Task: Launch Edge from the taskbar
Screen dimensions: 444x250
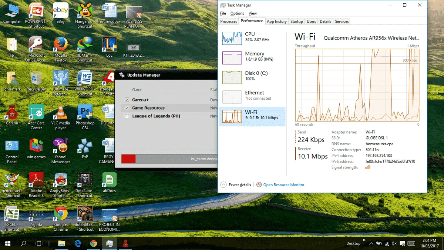Action: point(78,243)
